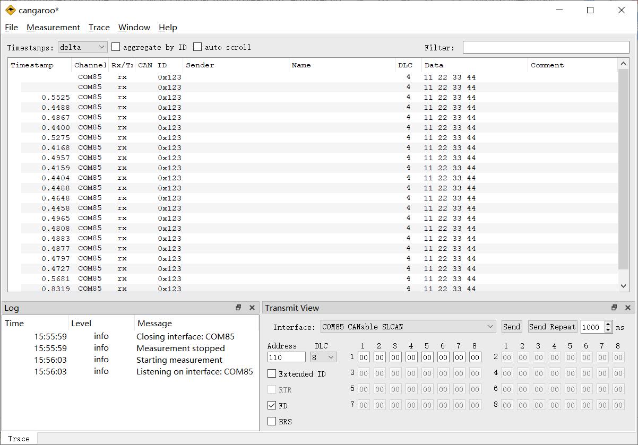Open the File menu
Viewport: 638px width, 445px height.
click(11, 28)
